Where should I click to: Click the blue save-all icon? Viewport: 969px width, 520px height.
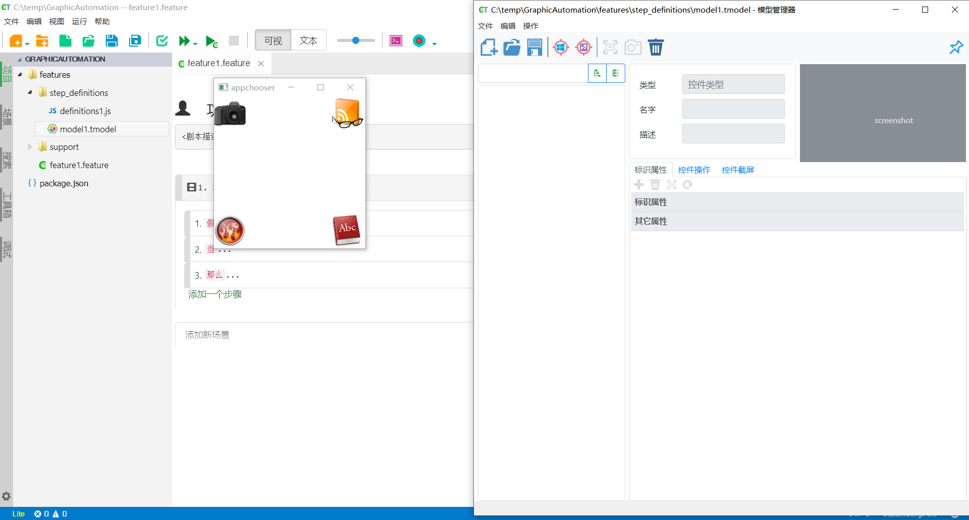point(135,41)
